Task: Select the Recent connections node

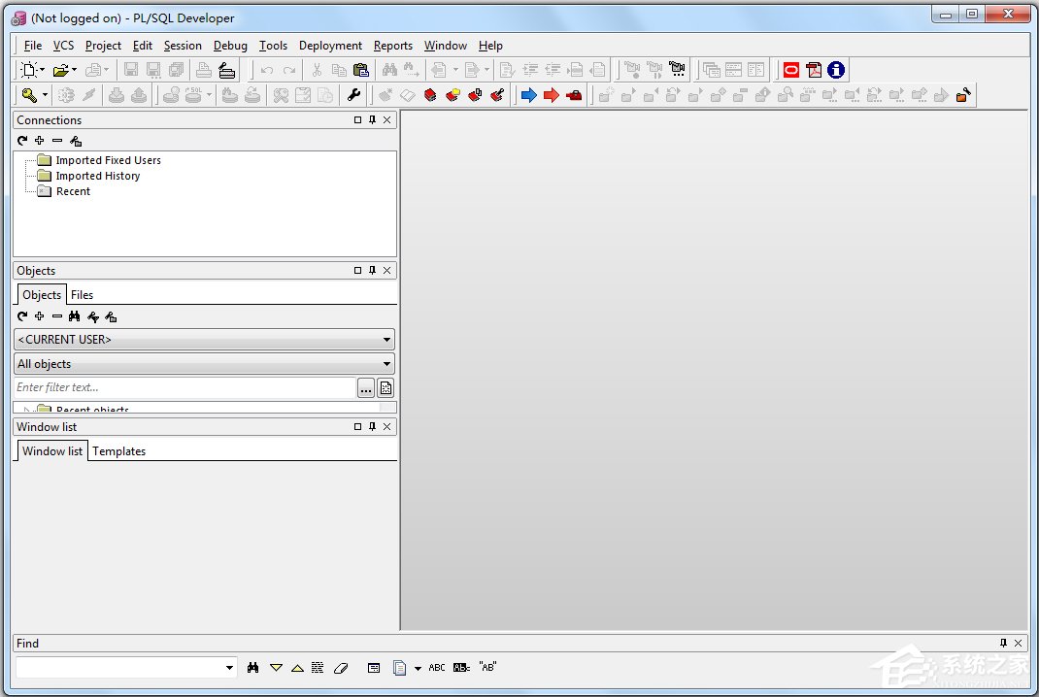Action: (73, 191)
